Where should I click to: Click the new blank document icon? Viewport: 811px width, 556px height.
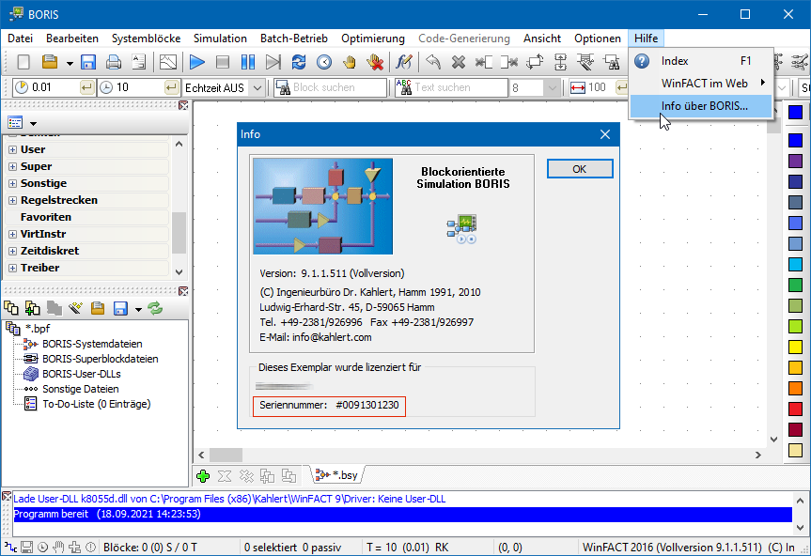(23, 63)
